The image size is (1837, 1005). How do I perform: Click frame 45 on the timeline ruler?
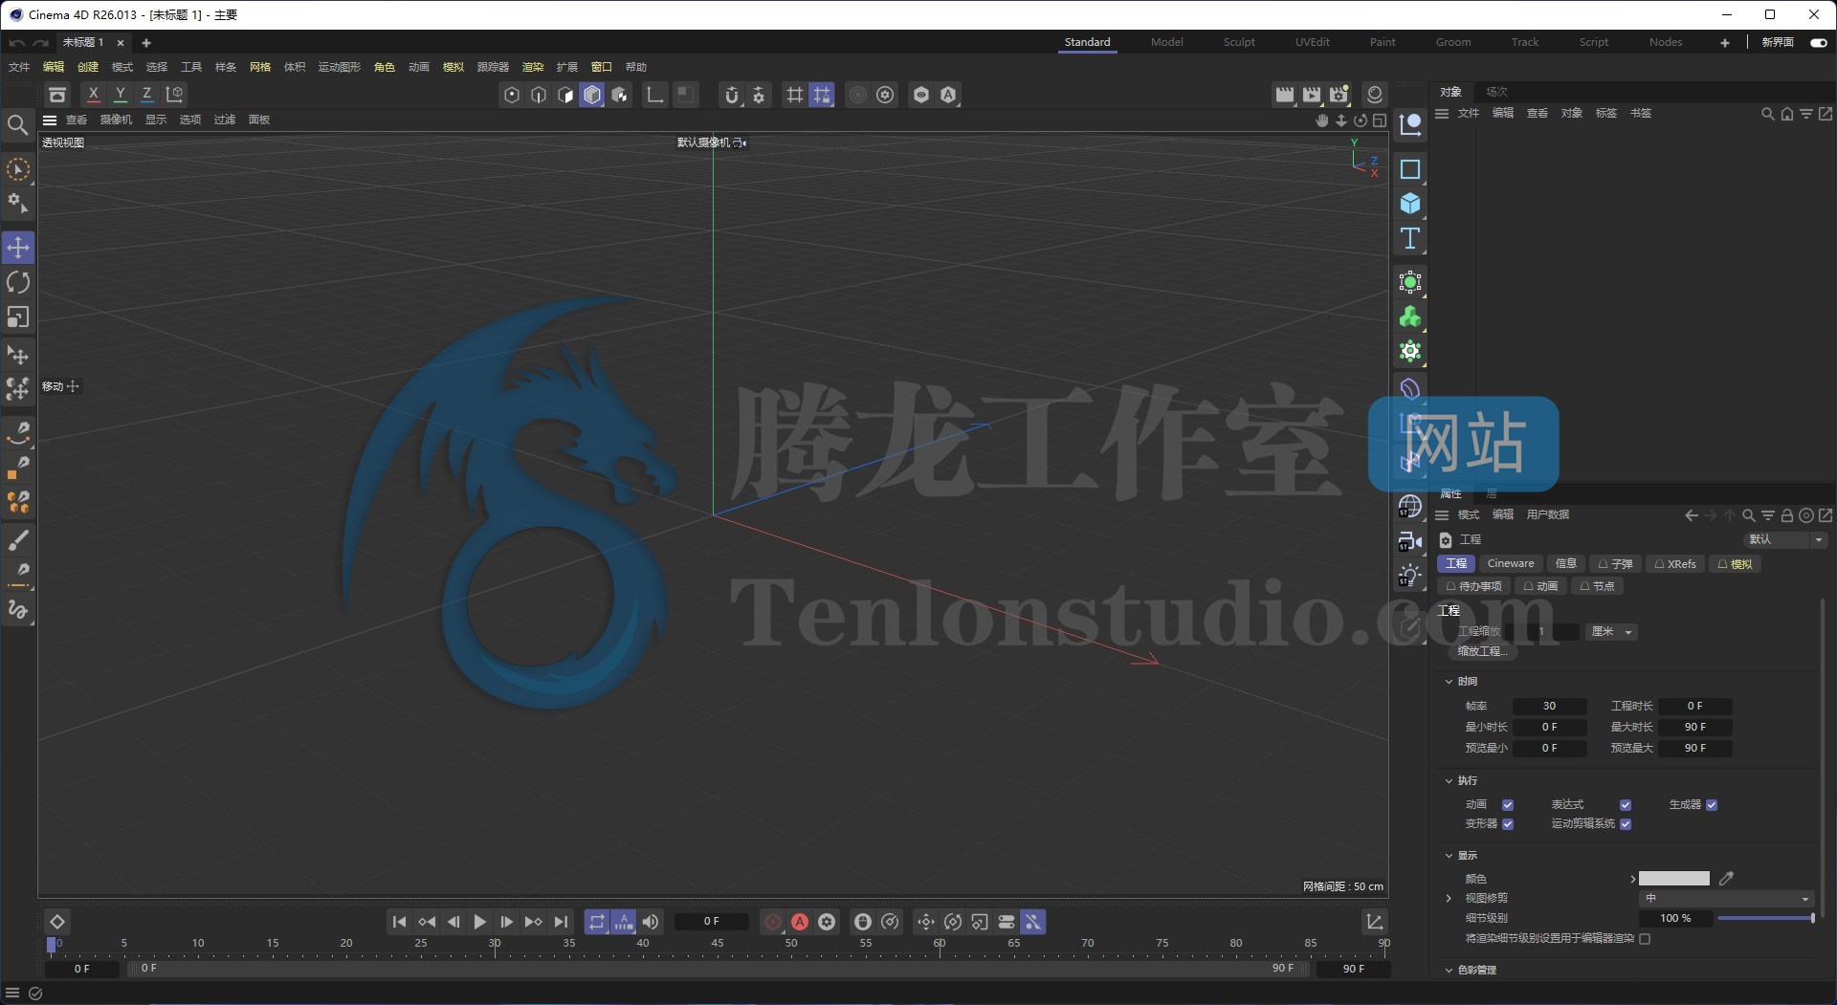(x=717, y=944)
